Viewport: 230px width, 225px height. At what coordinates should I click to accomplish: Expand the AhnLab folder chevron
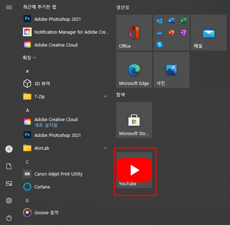click(105, 148)
